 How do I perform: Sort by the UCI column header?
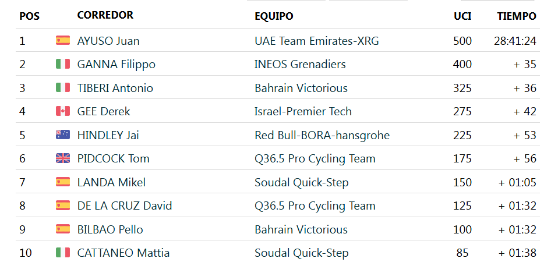pyautogui.click(x=462, y=16)
